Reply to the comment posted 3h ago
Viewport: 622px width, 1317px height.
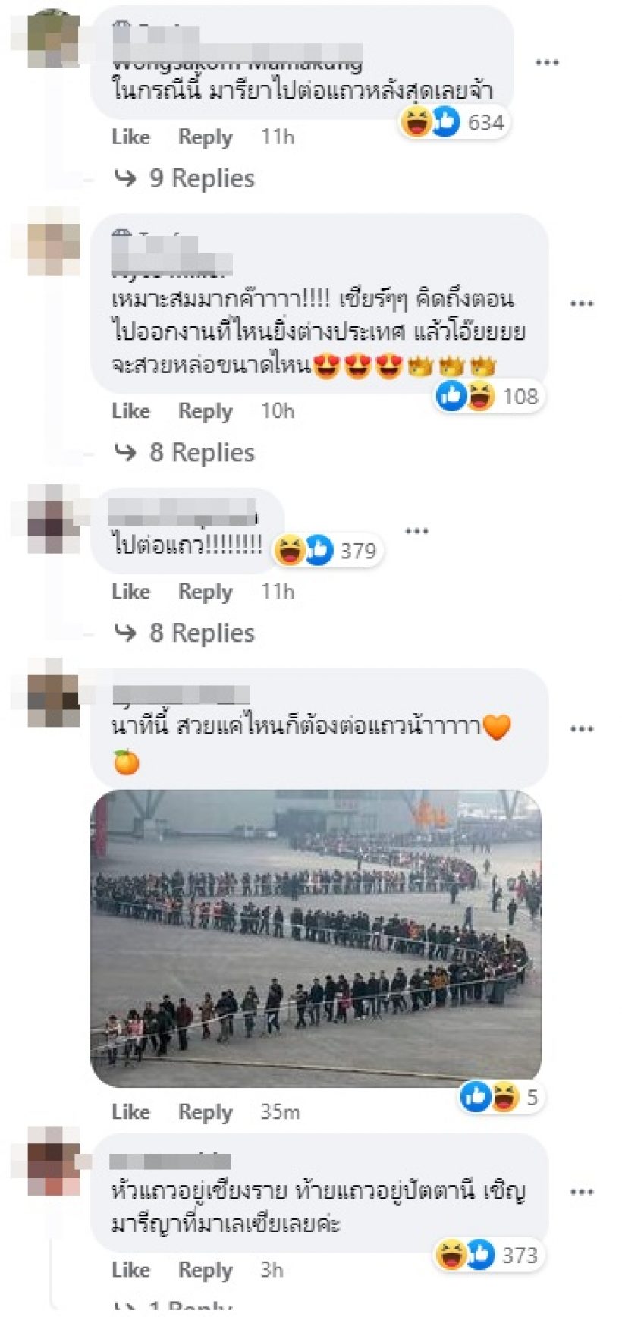pos(205,1270)
